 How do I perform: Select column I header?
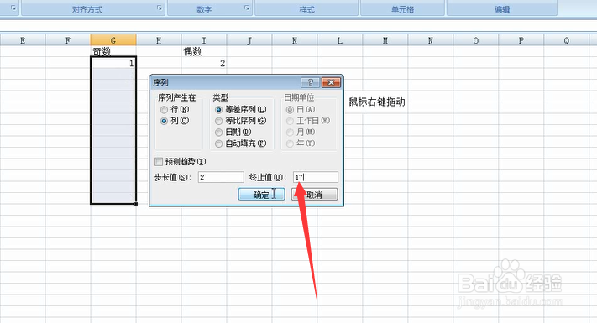coord(204,40)
